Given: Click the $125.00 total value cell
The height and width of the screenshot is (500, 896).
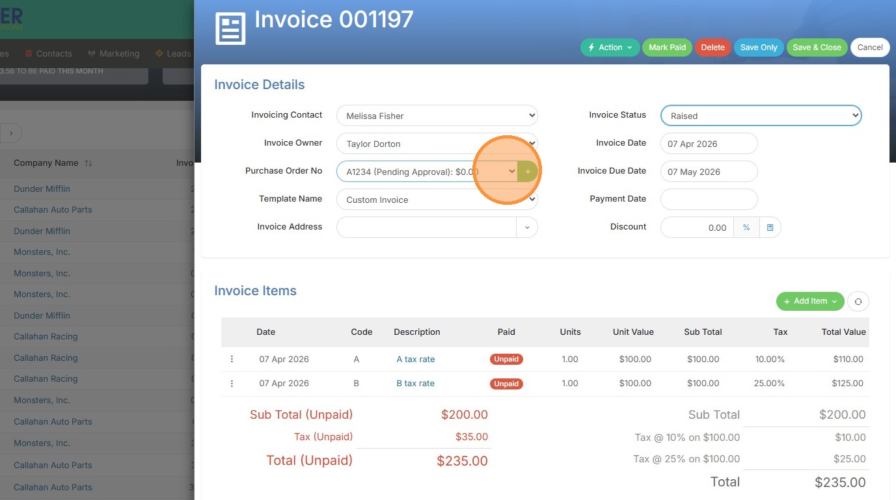Looking at the screenshot, I should tap(848, 384).
